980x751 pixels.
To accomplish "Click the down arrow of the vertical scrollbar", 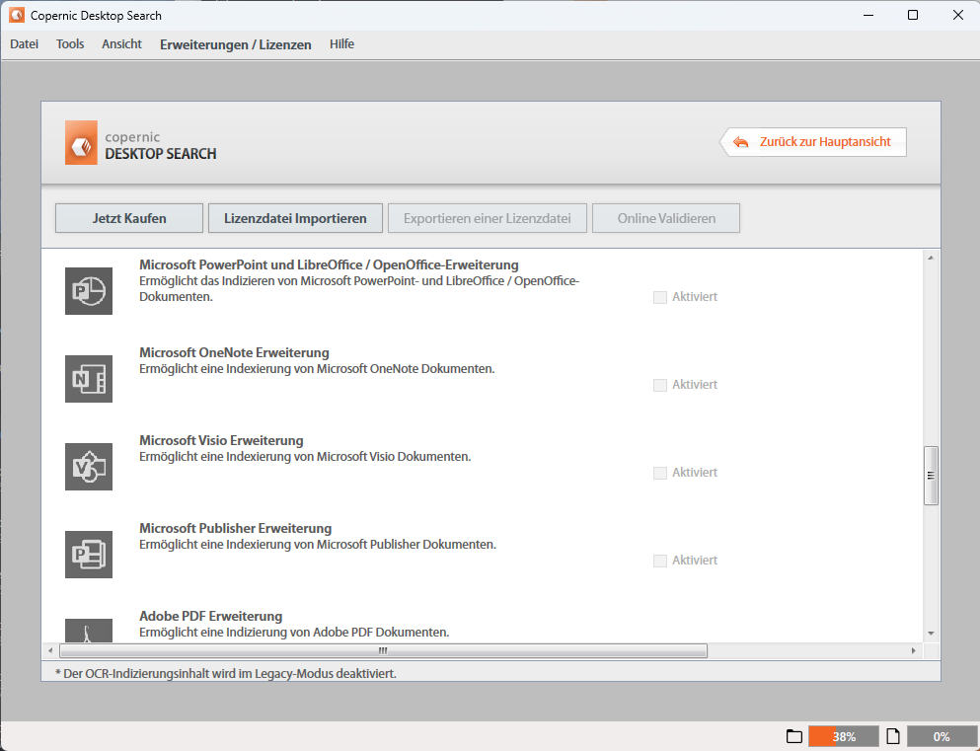I will pos(931,635).
